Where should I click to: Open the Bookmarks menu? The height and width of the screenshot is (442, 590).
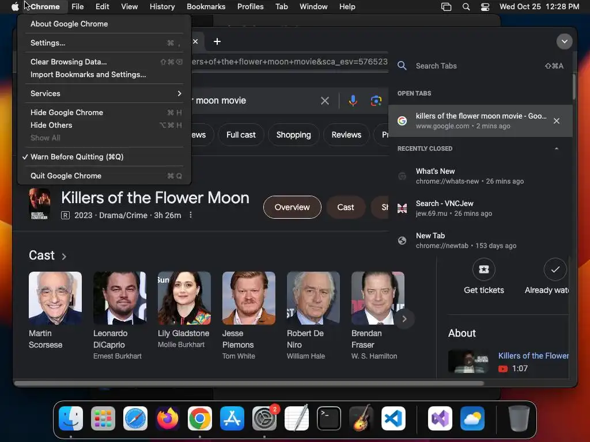point(206,6)
